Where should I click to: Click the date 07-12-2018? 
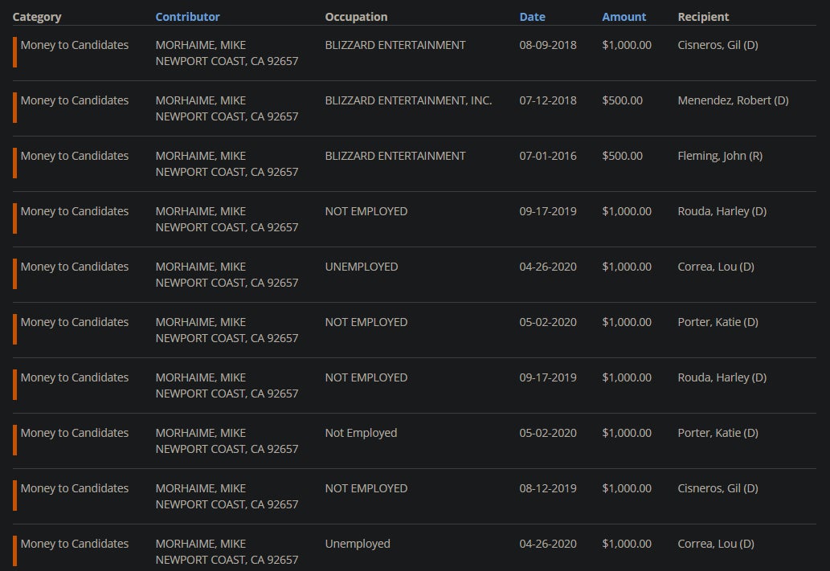click(548, 100)
